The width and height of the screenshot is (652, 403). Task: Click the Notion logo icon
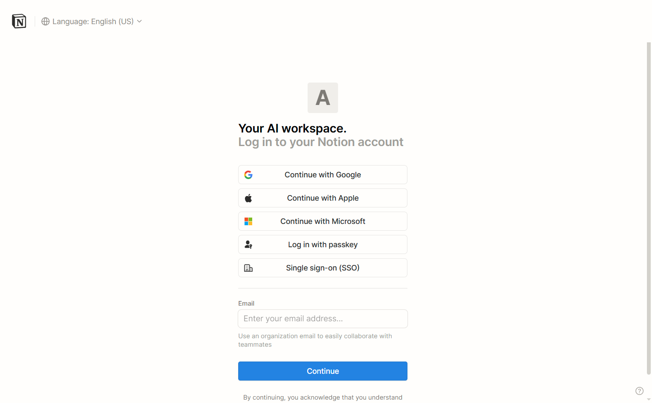point(19,21)
